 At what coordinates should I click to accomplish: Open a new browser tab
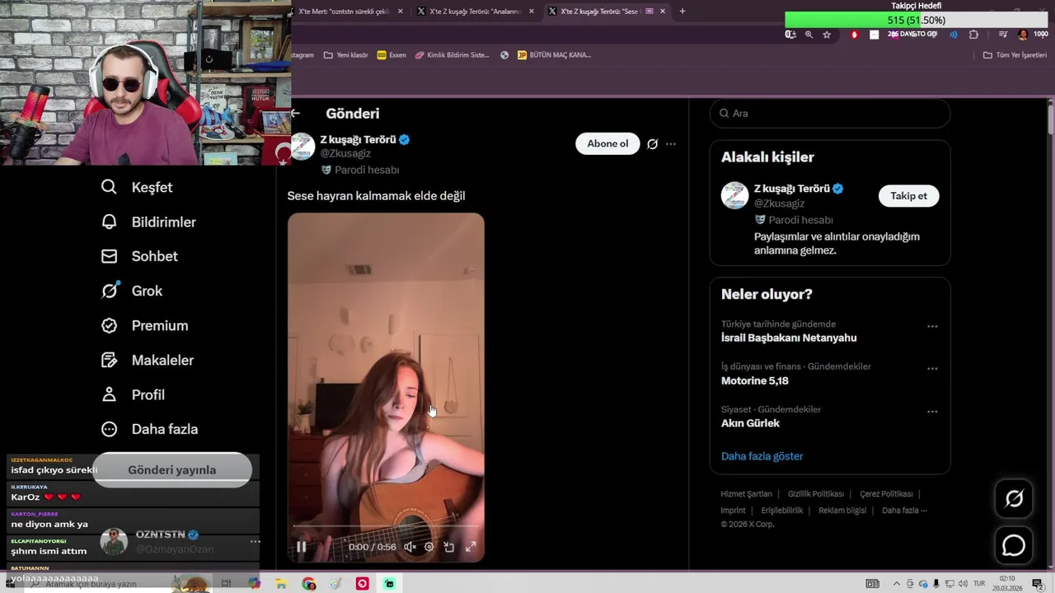pos(682,12)
